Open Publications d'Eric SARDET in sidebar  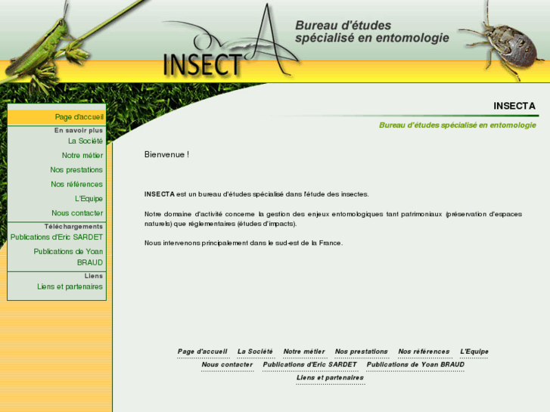point(57,237)
